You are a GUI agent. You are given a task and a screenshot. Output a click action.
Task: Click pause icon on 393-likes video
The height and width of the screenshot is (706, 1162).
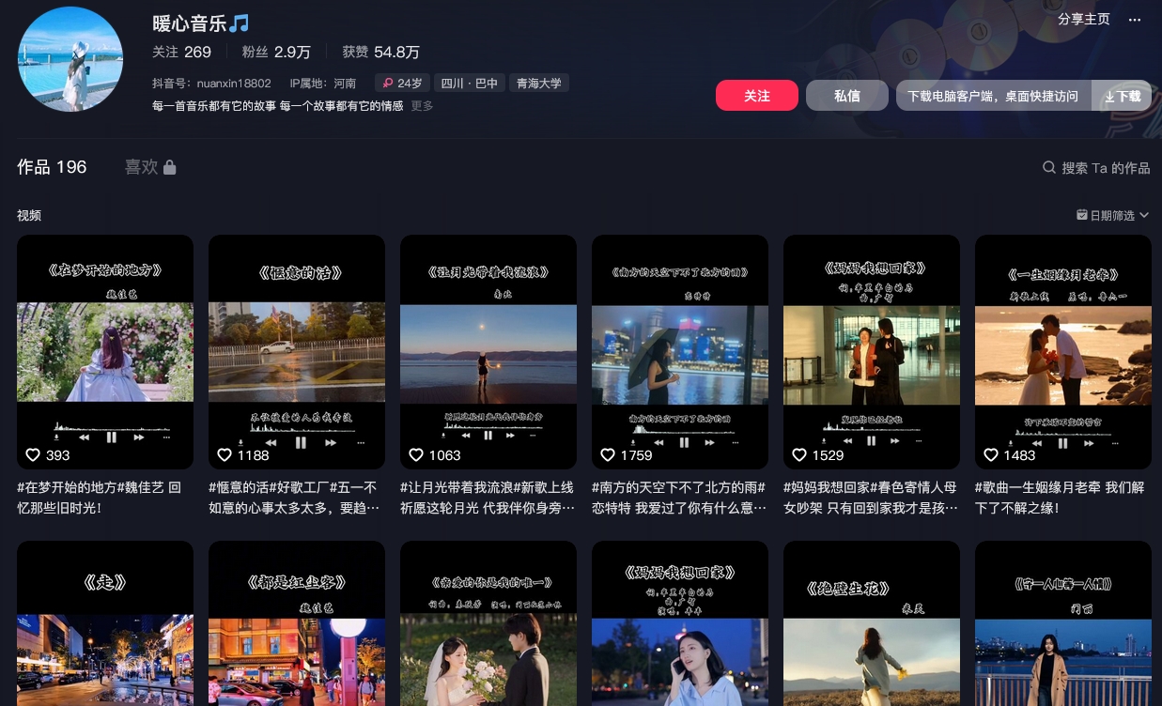112,437
